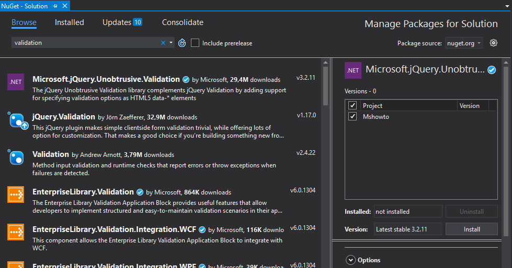
Task: Toggle select-all Project header checkbox
Action: pos(352,105)
